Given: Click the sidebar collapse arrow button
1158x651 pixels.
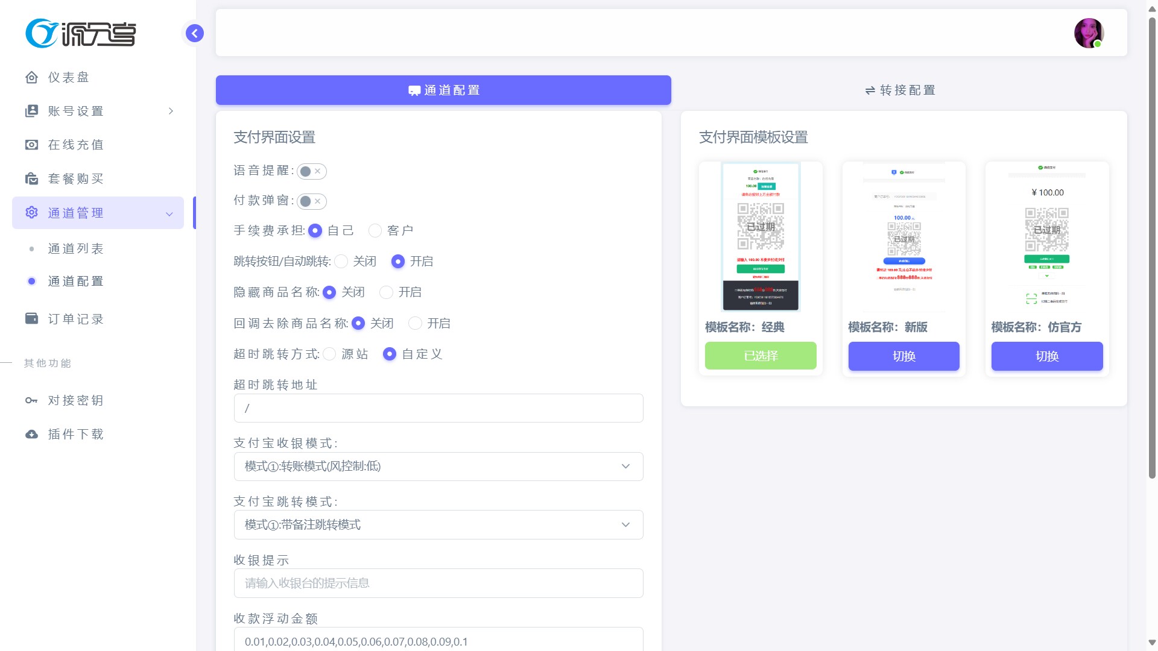Looking at the screenshot, I should (194, 33).
